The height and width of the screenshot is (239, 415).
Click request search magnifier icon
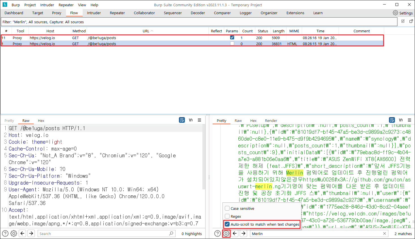171,234
